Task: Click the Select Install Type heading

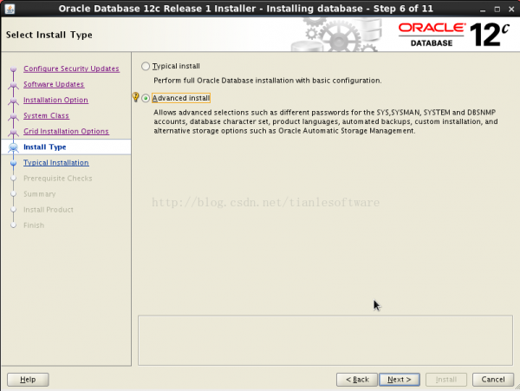Action: click(49, 35)
